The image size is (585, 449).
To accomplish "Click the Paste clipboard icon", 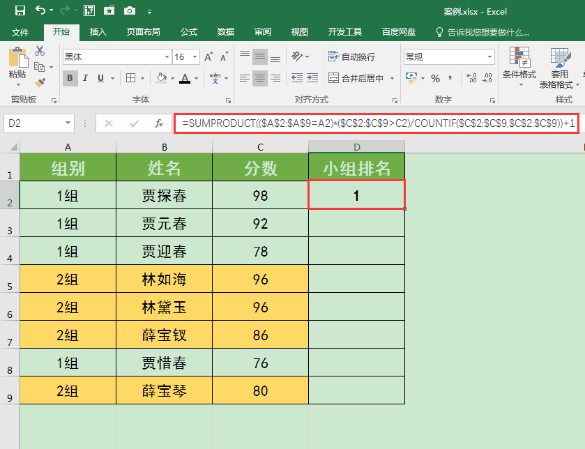I will click(17, 57).
